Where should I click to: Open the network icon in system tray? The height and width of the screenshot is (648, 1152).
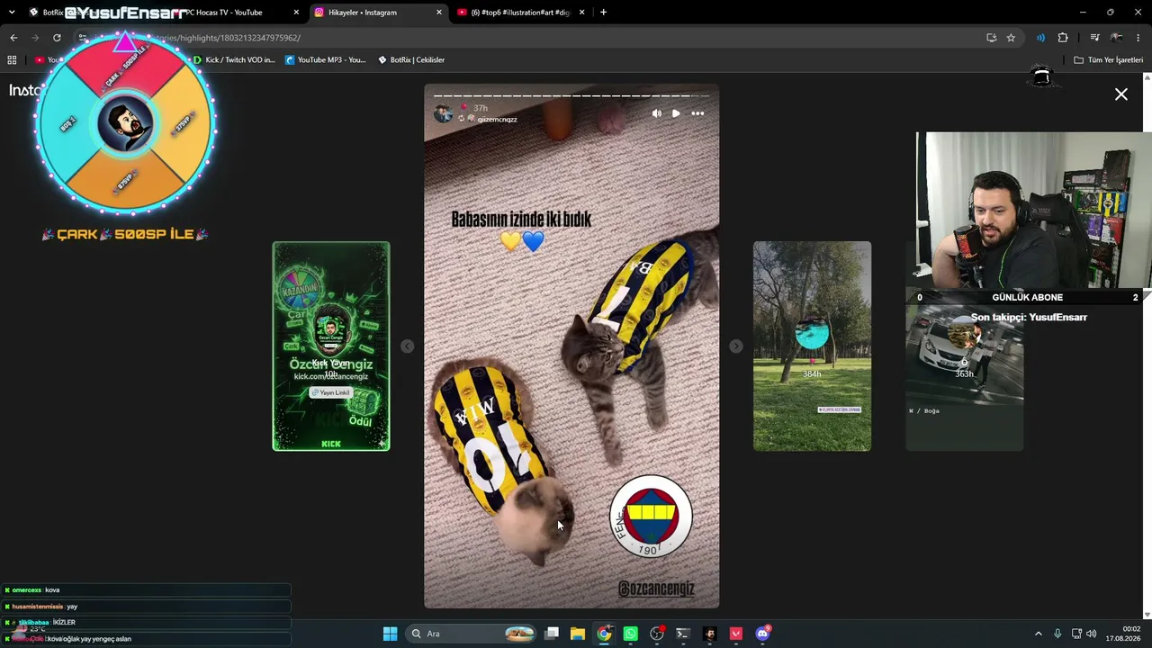(x=1076, y=634)
